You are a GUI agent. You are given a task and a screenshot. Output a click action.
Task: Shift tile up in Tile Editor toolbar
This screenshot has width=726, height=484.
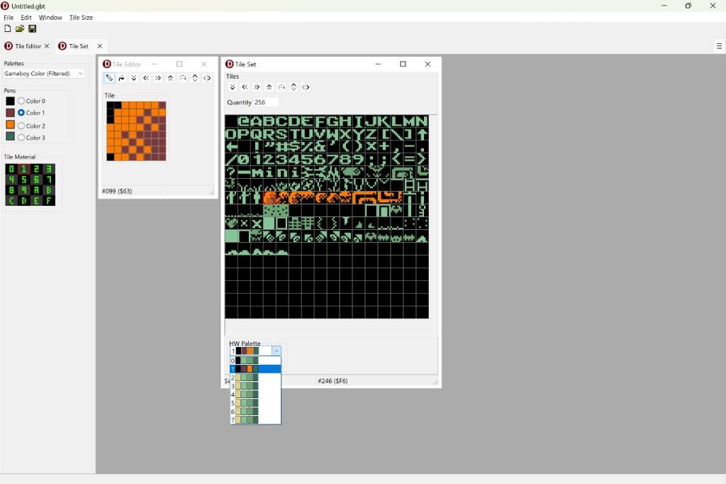[170, 78]
